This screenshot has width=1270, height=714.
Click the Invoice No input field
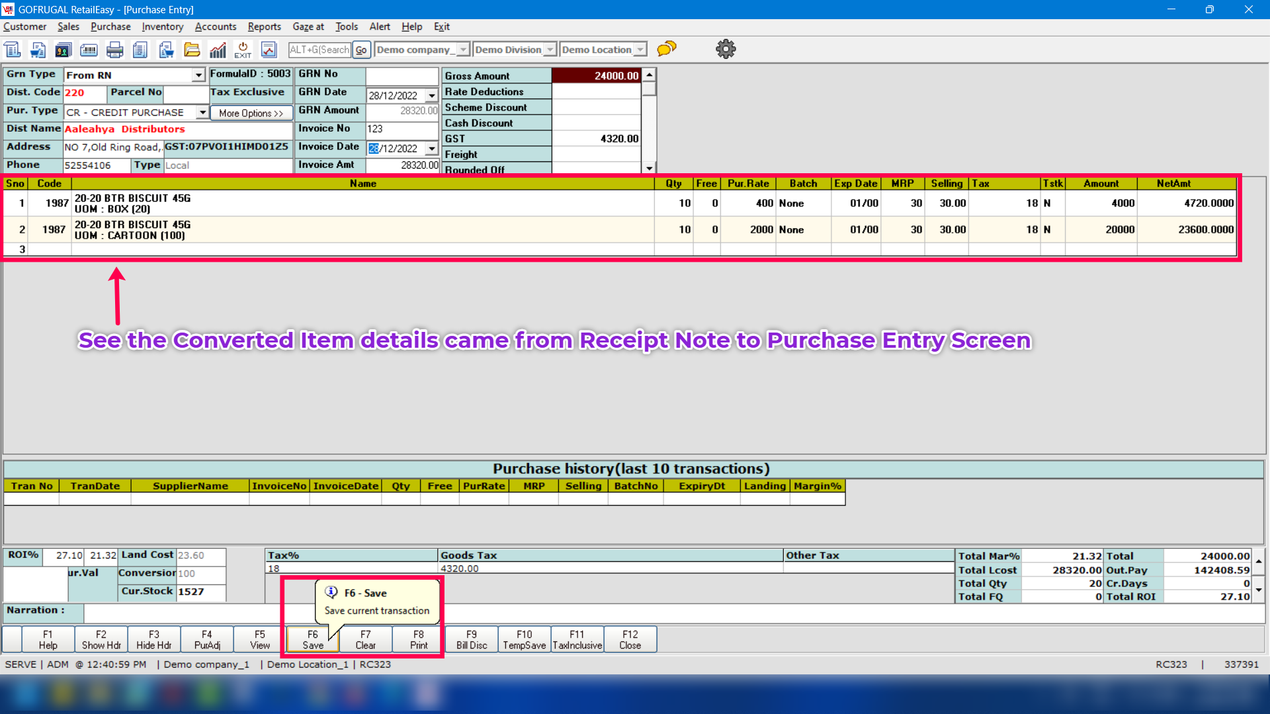pos(402,129)
